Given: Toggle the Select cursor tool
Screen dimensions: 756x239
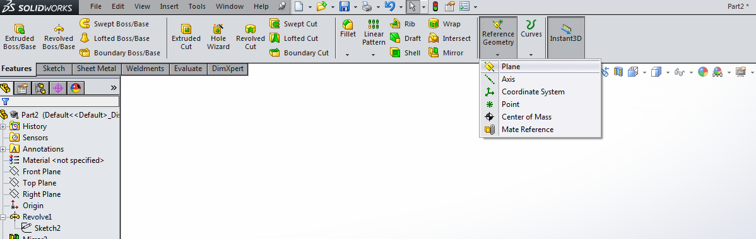Looking at the screenshot, I should point(412,7).
